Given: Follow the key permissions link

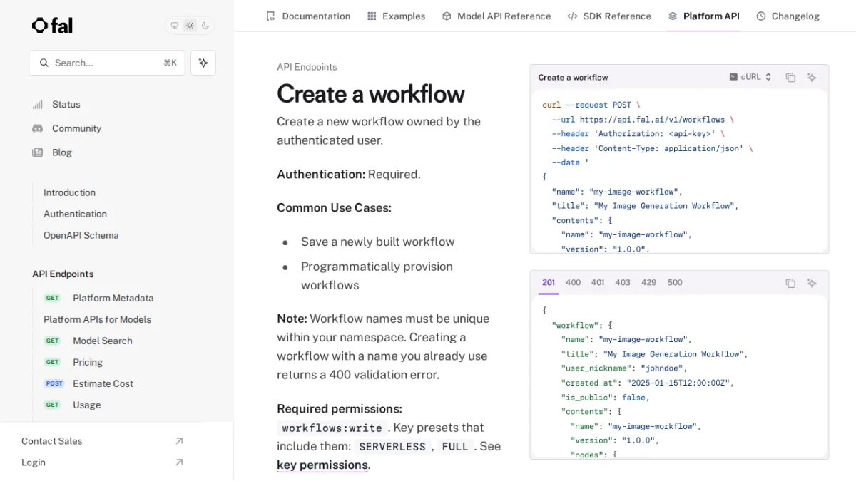Looking at the screenshot, I should (x=322, y=465).
